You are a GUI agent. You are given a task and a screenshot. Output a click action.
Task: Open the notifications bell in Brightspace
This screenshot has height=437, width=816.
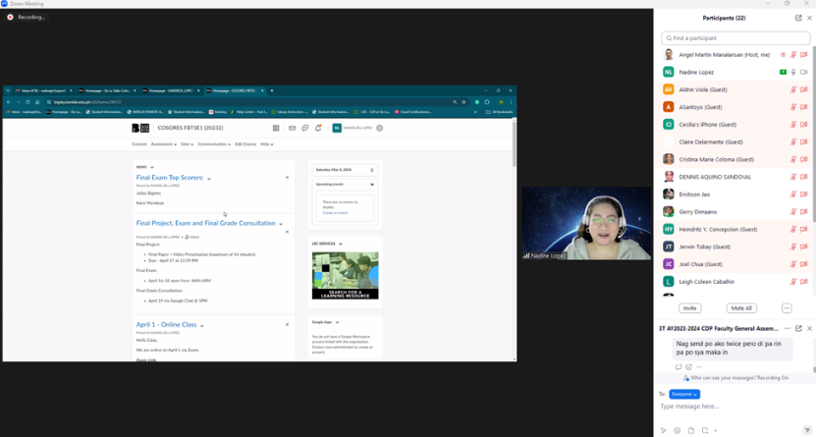tap(318, 128)
